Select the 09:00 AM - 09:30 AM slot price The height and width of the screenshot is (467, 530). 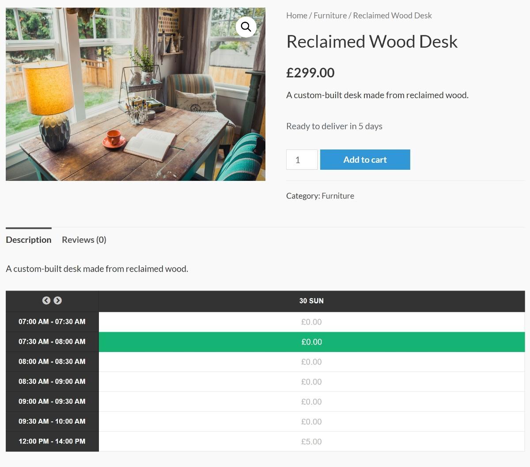[x=311, y=402]
